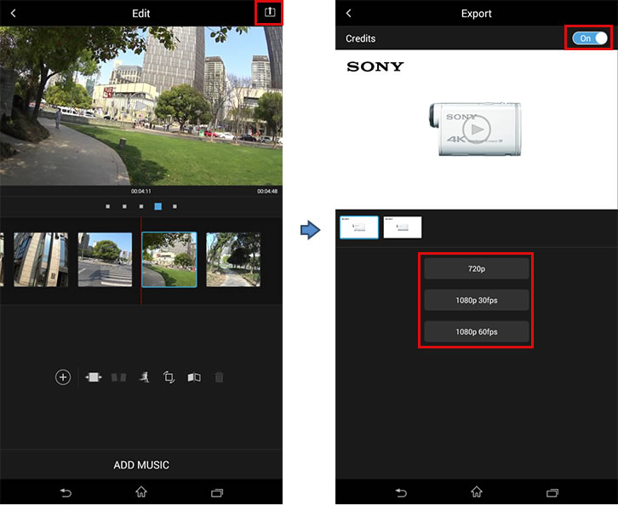The width and height of the screenshot is (618, 506).
Task: Add a new clip with the plus icon
Action: 63,377
